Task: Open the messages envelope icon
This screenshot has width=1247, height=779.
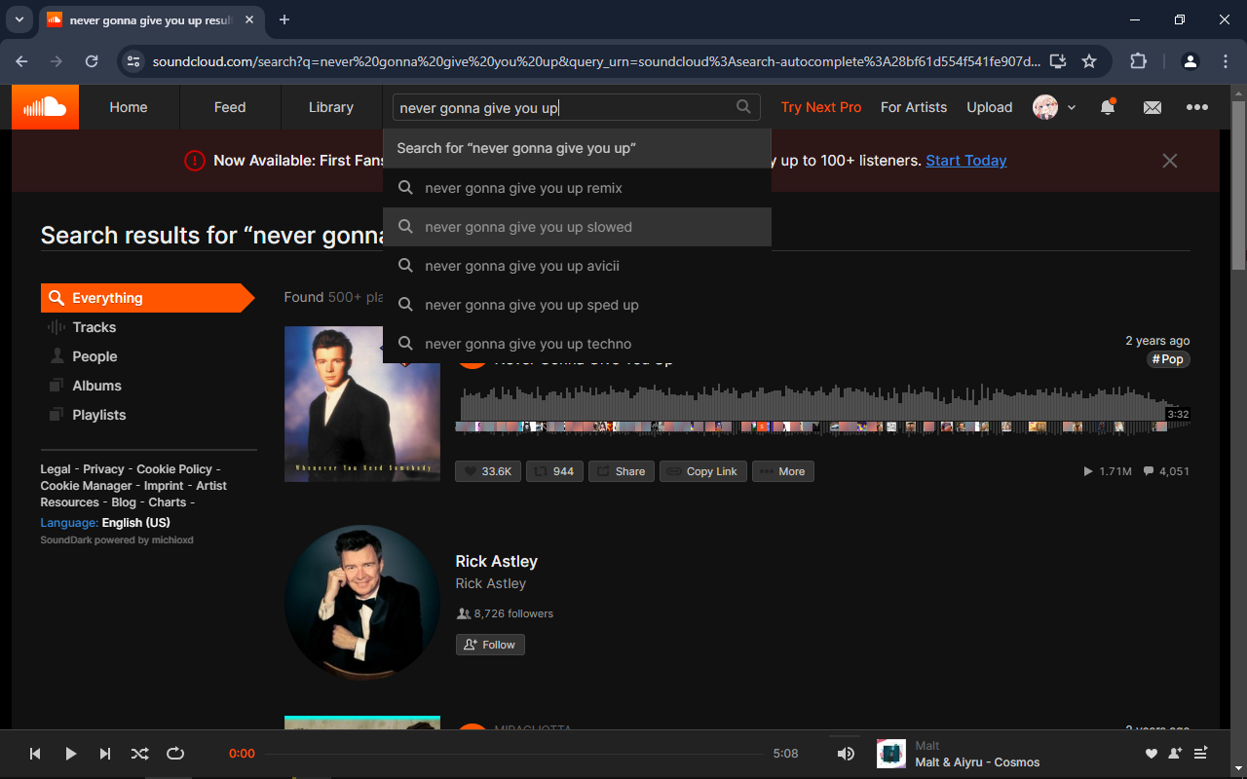Action: [x=1153, y=107]
